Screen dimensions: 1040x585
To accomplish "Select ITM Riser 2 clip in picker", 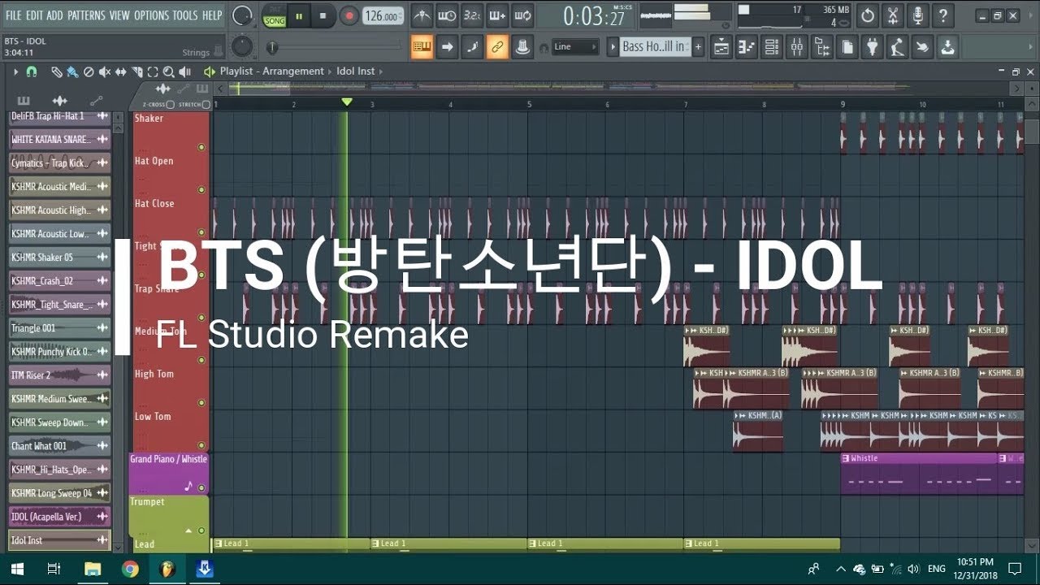I will pyautogui.click(x=60, y=375).
